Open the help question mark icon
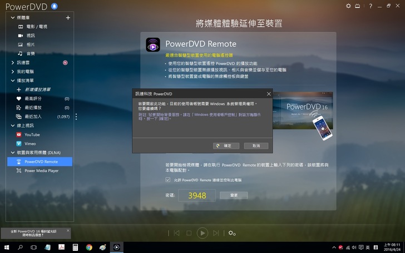The width and height of the screenshot is (405, 253). click(x=371, y=6)
